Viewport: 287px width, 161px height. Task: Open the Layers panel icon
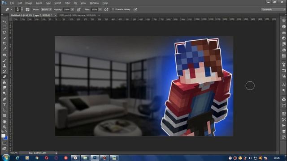pyautogui.click(x=284, y=131)
